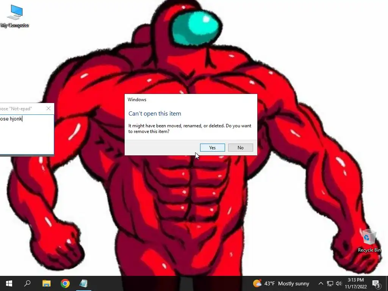Open network status tray icon
The width and height of the screenshot is (388, 291).
[330, 283]
